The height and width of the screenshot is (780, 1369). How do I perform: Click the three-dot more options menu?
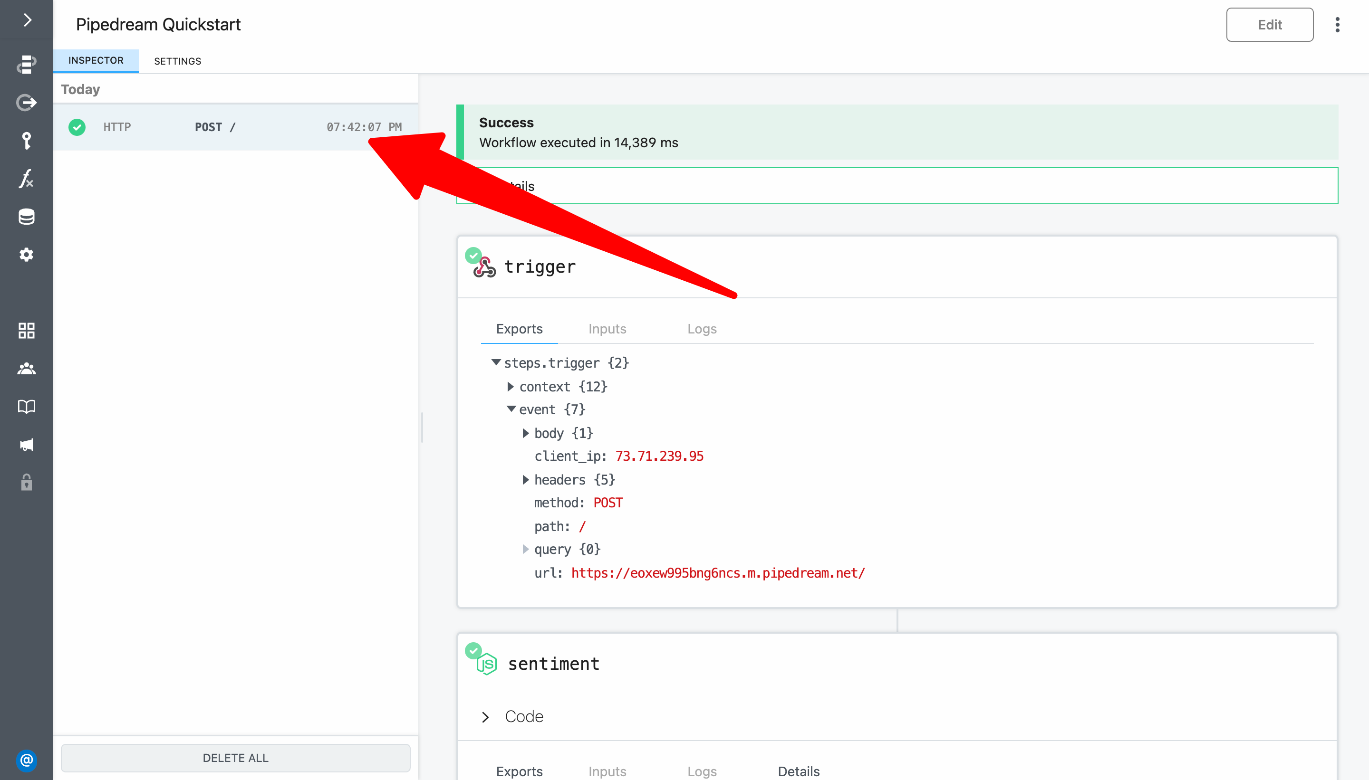(1337, 25)
